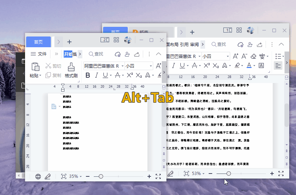Click the blue-underlined font color A icon

(x=249, y=65)
